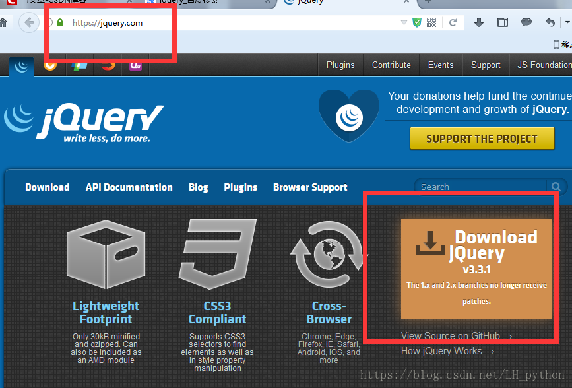Open Support in the top bar
Image resolution: width=572 pixels, height=388 pixels.
pos(486,65)
